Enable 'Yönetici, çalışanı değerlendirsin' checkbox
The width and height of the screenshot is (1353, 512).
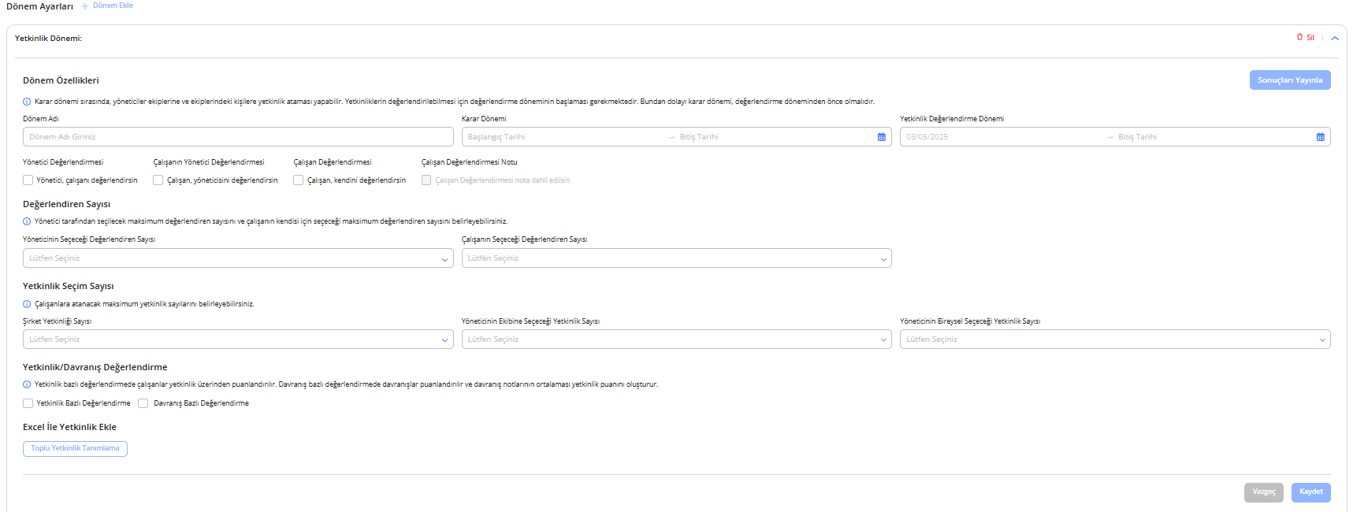pos(28,180)
